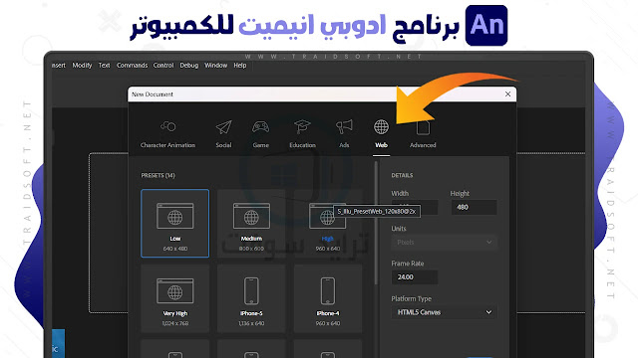Click into the Width input field

point(415,207)
